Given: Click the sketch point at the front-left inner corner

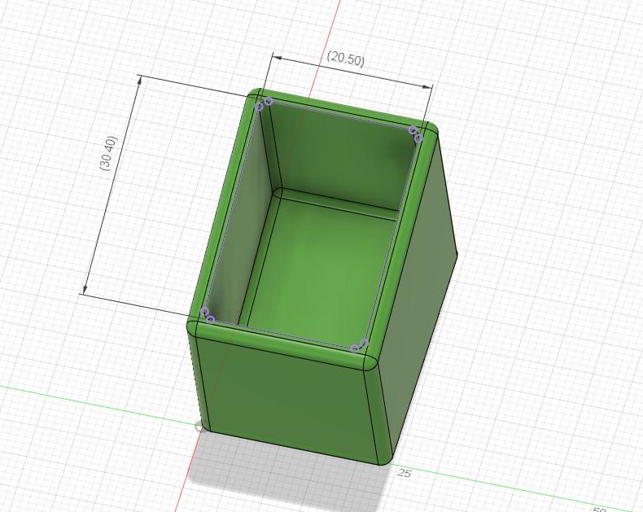Looking at the screenshot, I should pyautogui.click(x=207, y=316).
